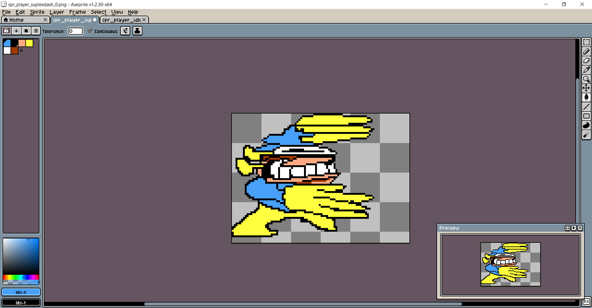Switch to the spr_player_idle tab

[121, 20]
